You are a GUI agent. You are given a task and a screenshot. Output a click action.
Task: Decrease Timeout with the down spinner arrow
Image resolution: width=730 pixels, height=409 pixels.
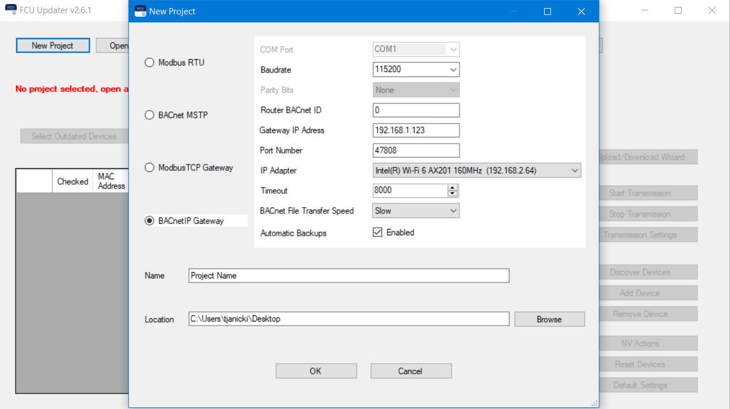[453, 194]
